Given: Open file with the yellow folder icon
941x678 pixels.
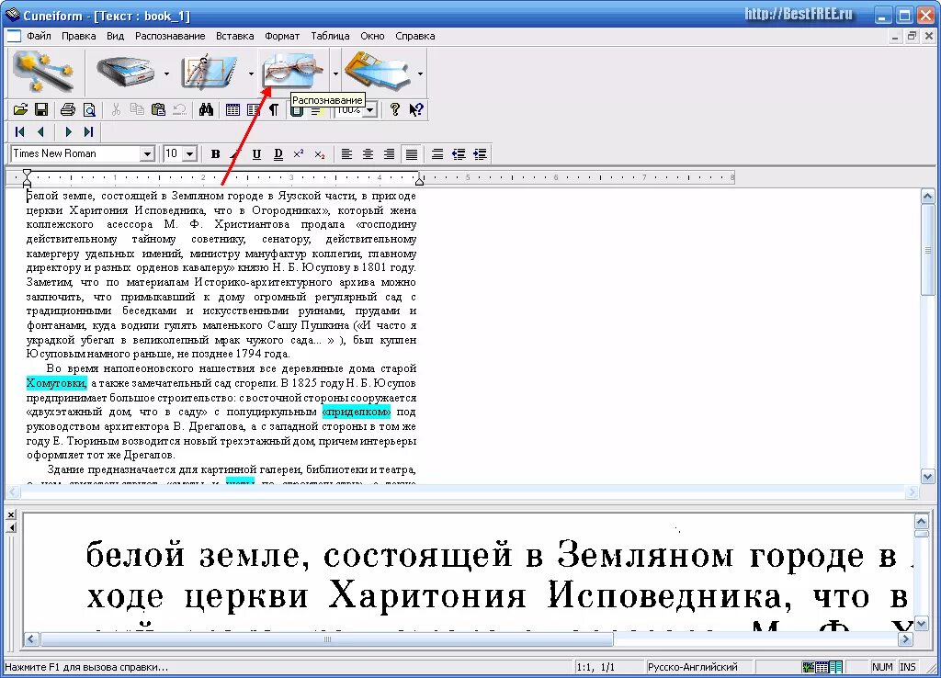Looking at the screenshot, I should click(x=20, y=110).
